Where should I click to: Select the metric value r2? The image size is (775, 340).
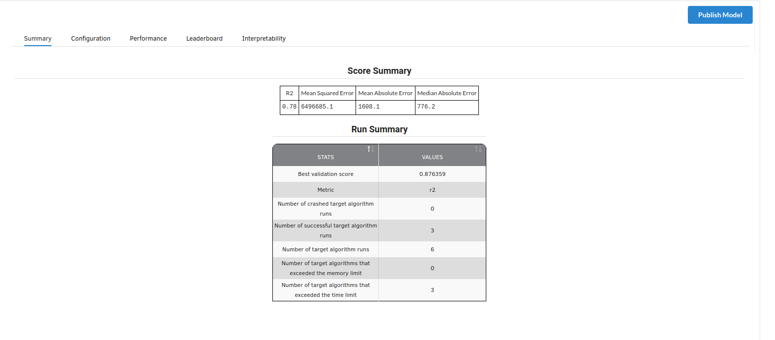(x=432, y=190)
